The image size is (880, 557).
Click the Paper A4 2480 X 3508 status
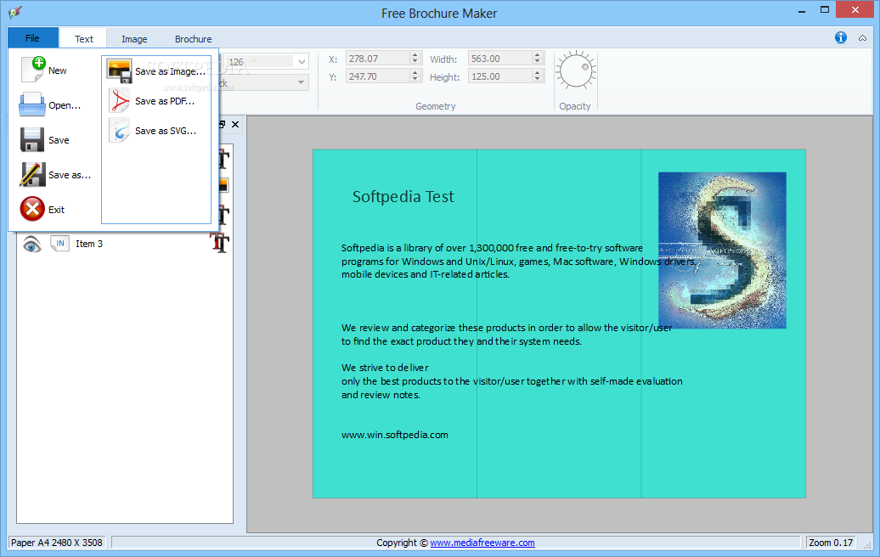pyautogui.click(x=57, y=543)
